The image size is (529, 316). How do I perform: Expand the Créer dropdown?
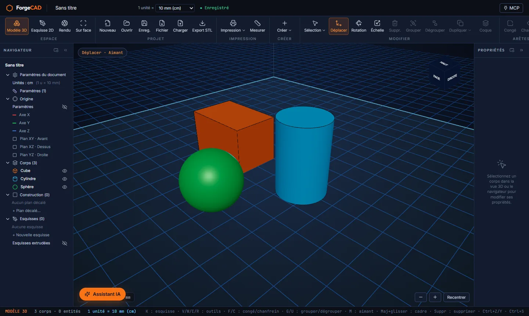pyautogui.click(x=284, y=26)
